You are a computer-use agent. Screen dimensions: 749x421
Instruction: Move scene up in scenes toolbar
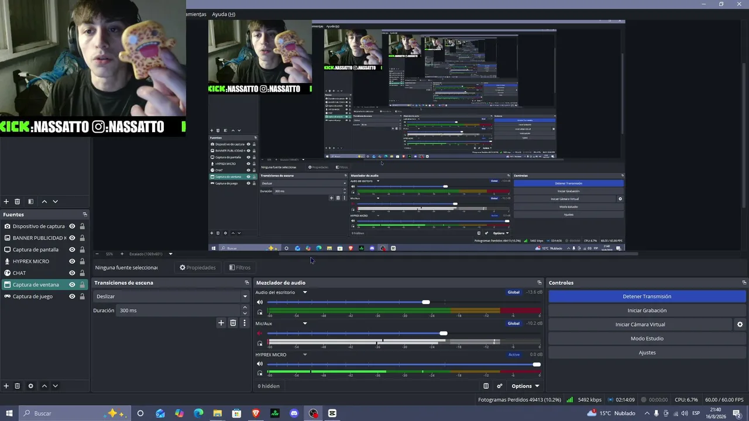coord(44,202)
